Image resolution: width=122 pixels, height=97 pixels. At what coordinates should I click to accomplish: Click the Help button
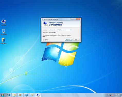coord(76,40)
